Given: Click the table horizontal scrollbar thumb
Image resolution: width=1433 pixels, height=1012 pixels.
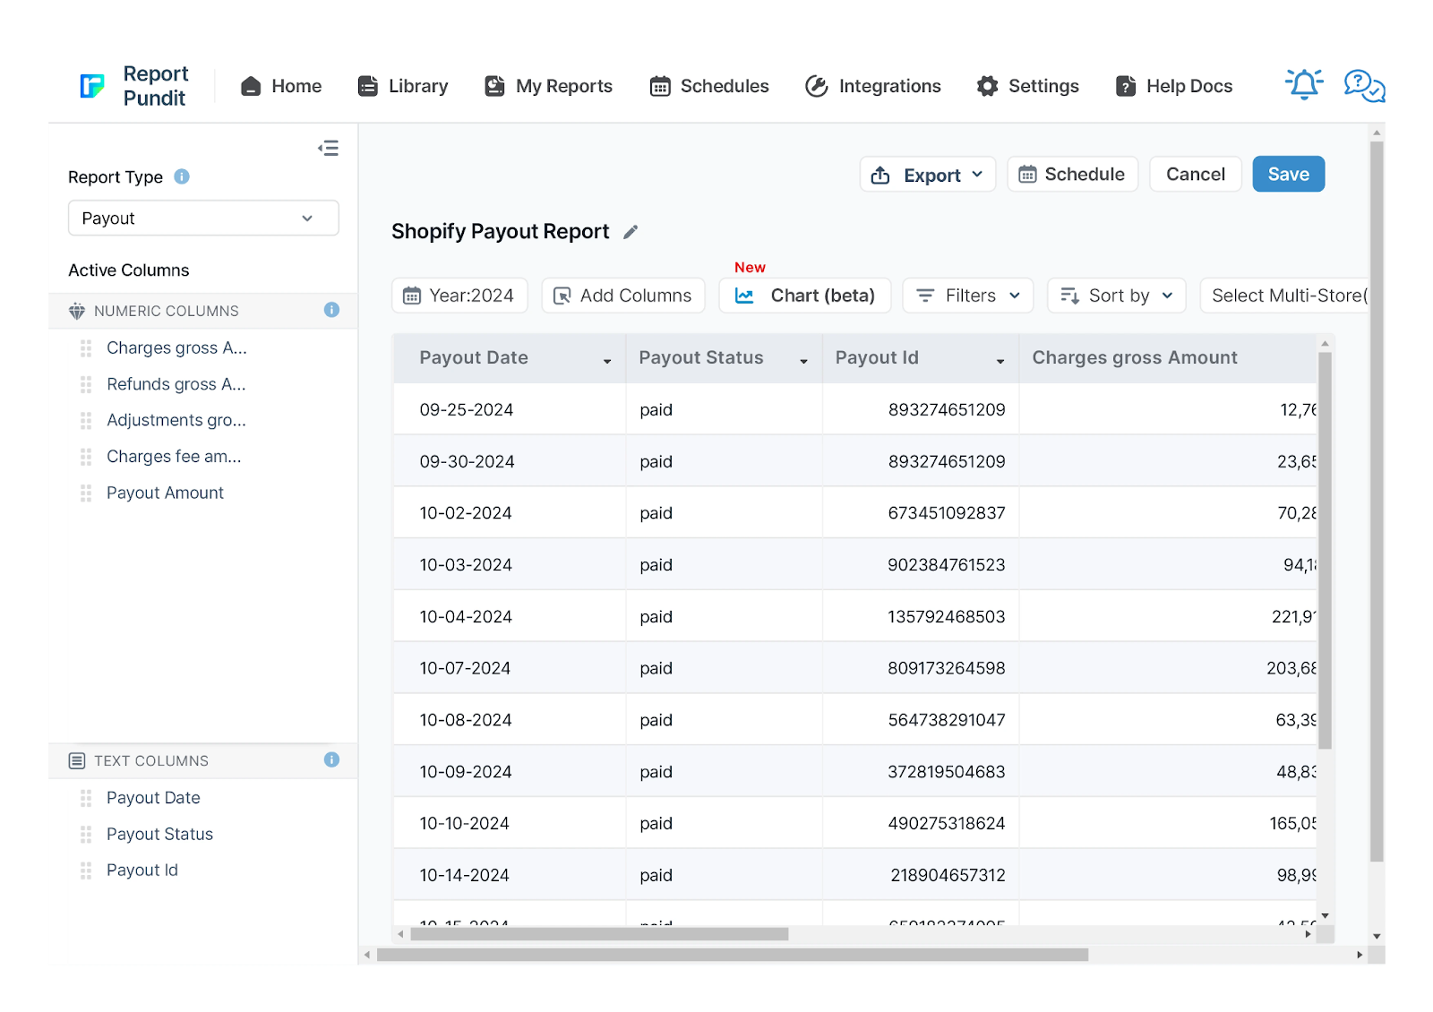Looking at the screenshot, I should pyautogui.click(x=599, y=934).
